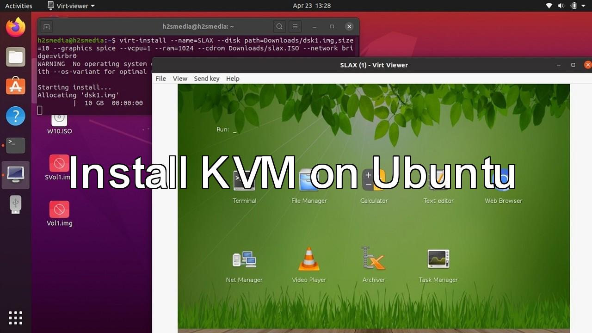This screenshot has width=592, height=333.
Task: Open the Net Manager icon in SLAX
Action: pyautogui.click(x=244, y=260)
